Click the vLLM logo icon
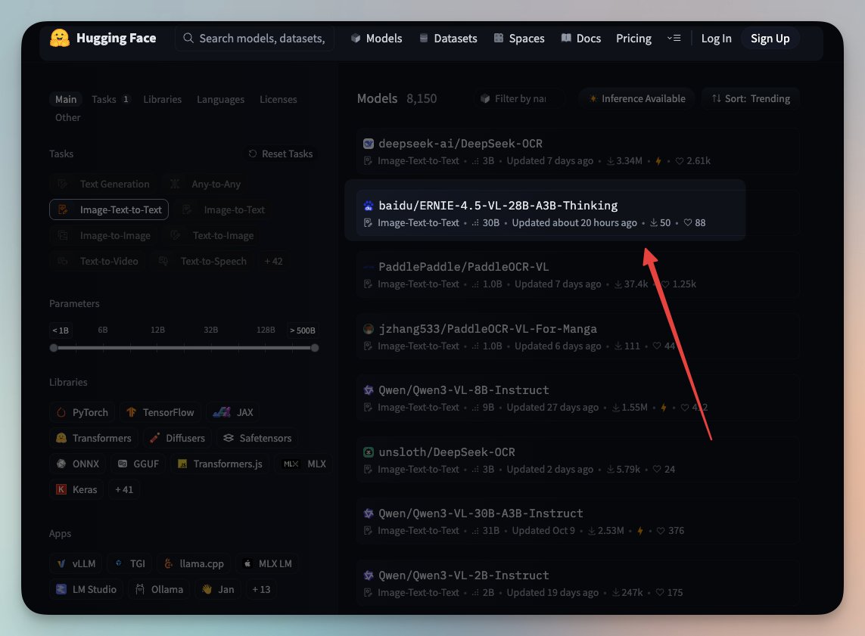Viewport: 865px width, 636px height. (61, 564)
